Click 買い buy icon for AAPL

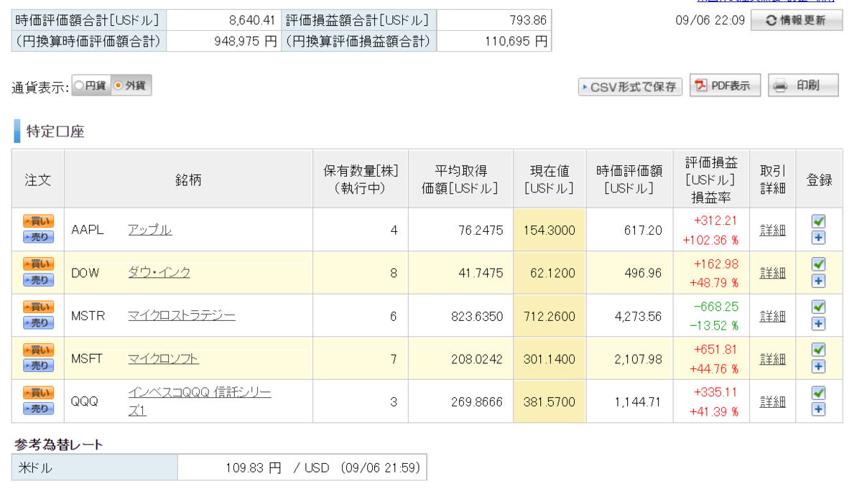coord(38,221)
